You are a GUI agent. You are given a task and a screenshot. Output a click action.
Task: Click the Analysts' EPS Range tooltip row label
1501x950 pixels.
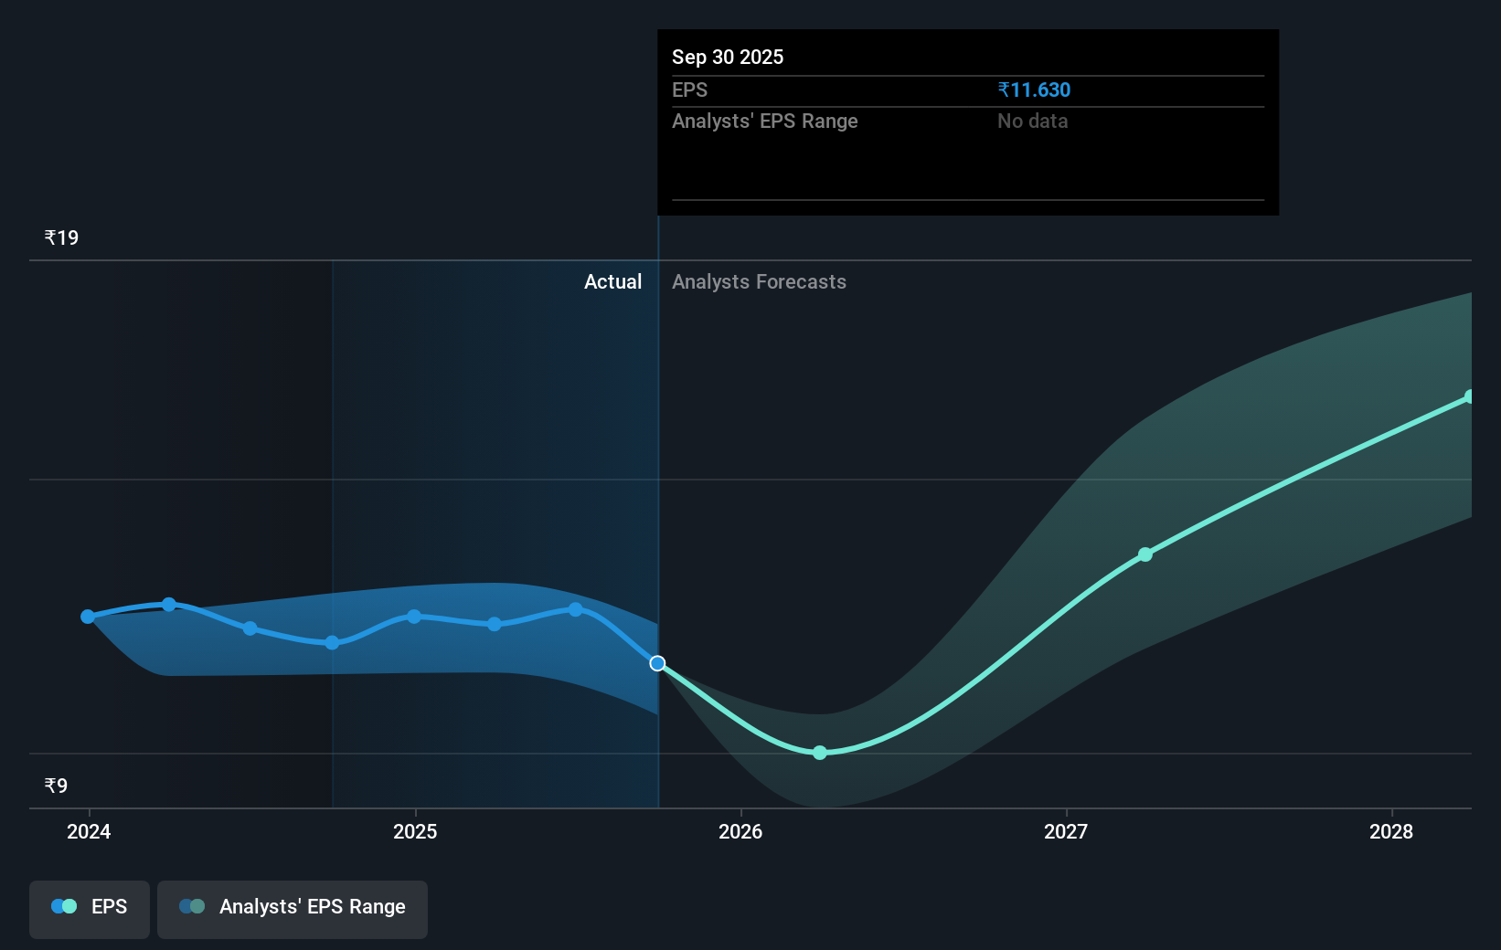tap(765, 121)
